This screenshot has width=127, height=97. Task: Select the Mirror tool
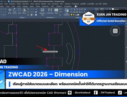(x=24, y=11)
